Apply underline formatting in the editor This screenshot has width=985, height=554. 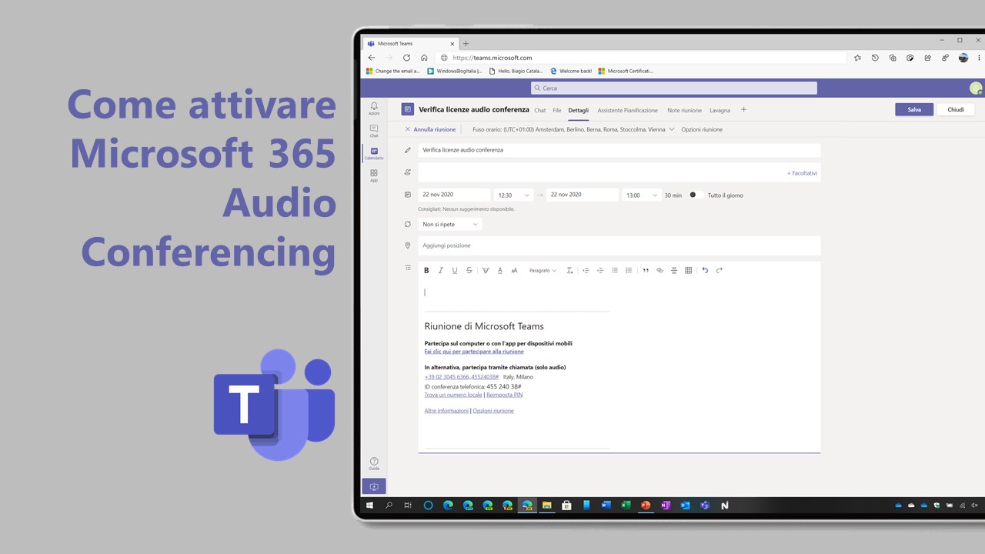(x=455, y=270)
